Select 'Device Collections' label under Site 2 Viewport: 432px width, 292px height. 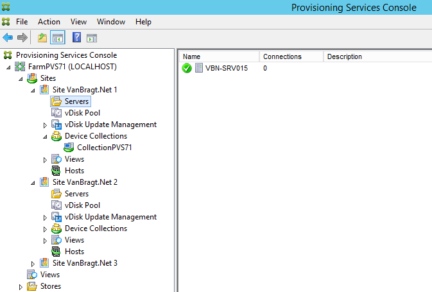click(x=96, y=228)
